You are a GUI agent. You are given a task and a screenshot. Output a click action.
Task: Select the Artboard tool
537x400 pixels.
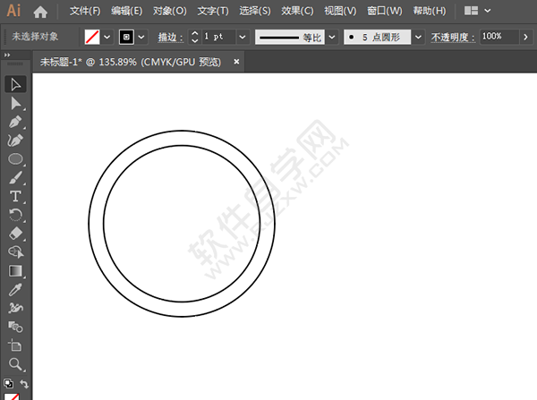tap(15, 345)
